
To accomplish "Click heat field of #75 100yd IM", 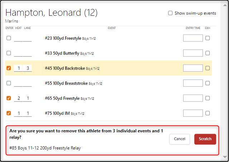I will tap(18, 113).
